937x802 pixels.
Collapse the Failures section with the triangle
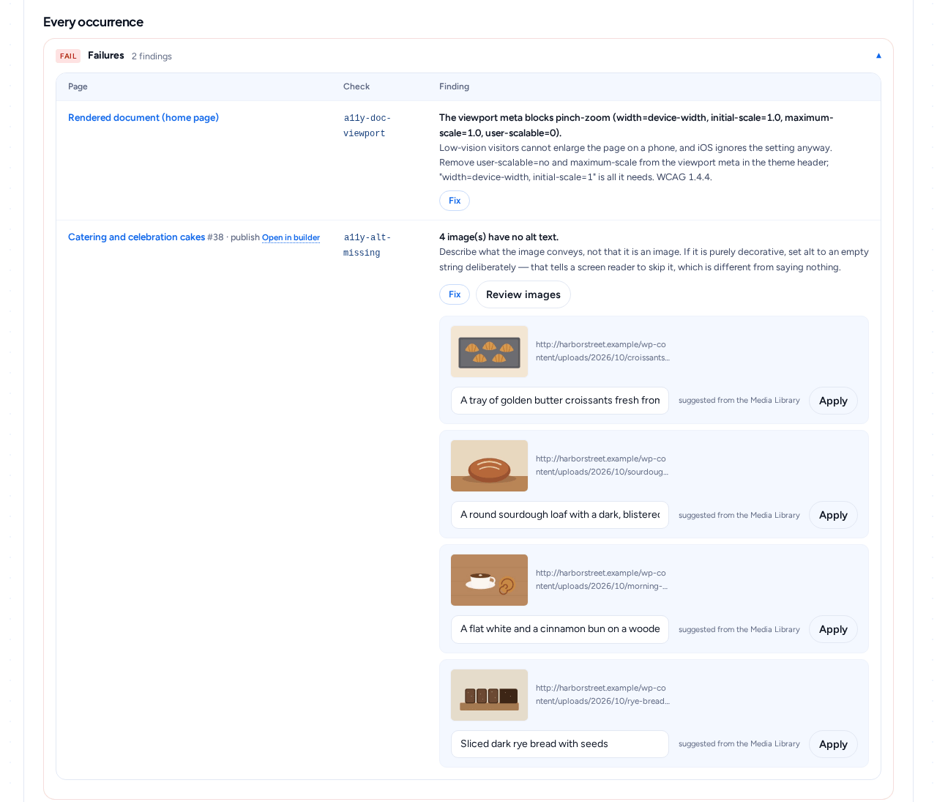878,56
